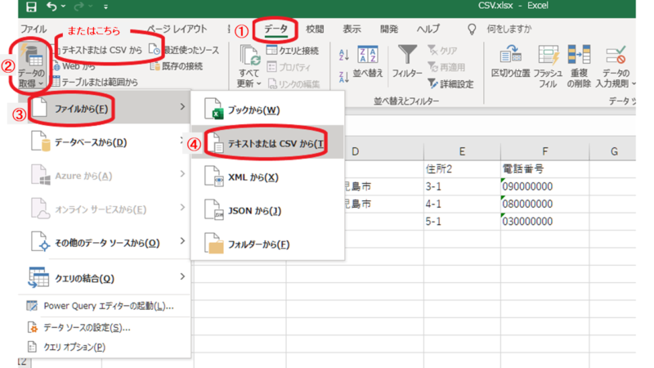Open the Data (データ) ribbon tab
The height and width of the screenshot is (368, 654).
tap(275, 29)
